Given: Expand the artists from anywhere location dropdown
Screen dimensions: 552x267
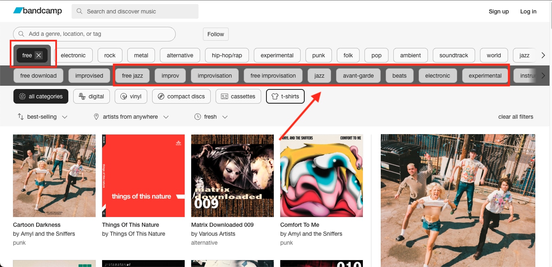Looking at the screenshot, I should click(131, 117).
